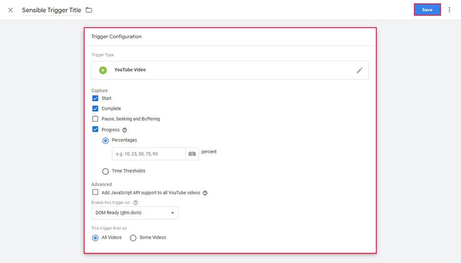Select the All Videos radio button
Viewport: 461px width, 263px height.
pyautogui.click(x=95, y=238)
